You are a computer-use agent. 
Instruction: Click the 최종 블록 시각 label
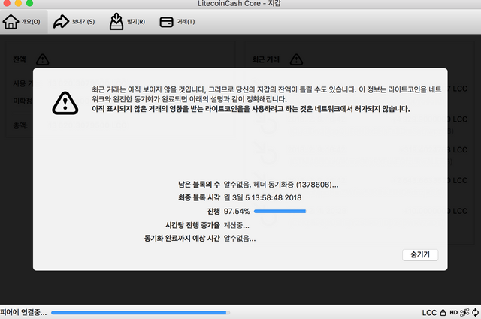(199, 197)
